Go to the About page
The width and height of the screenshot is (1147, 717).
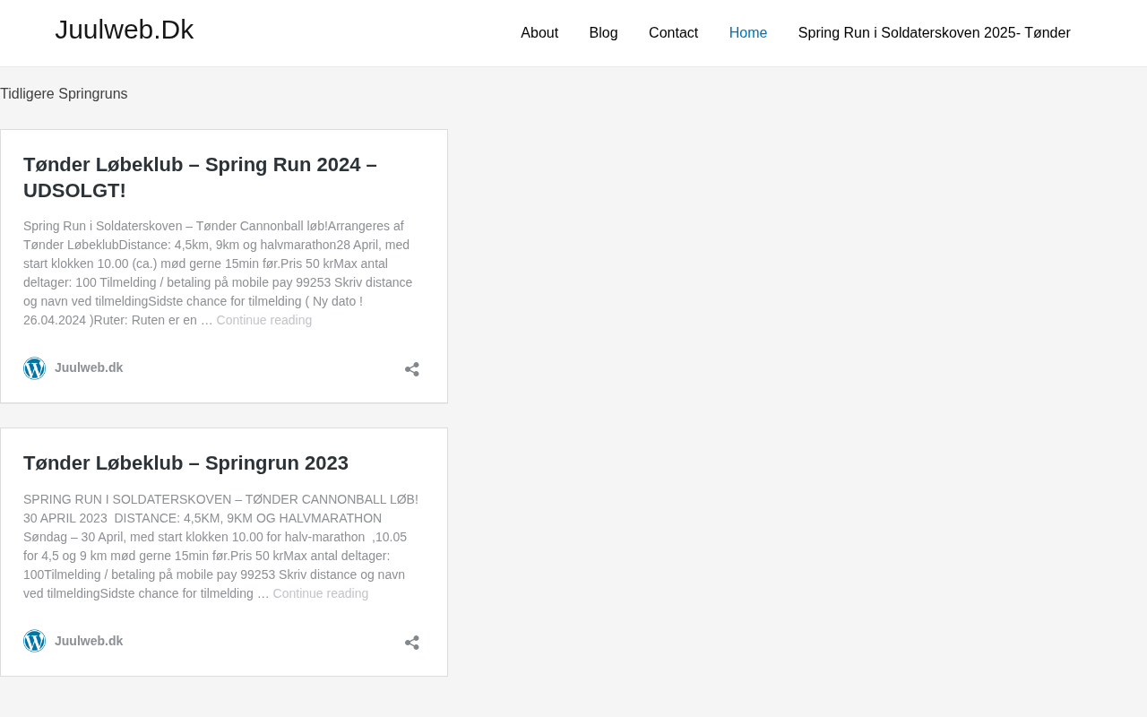coord(539,33)
